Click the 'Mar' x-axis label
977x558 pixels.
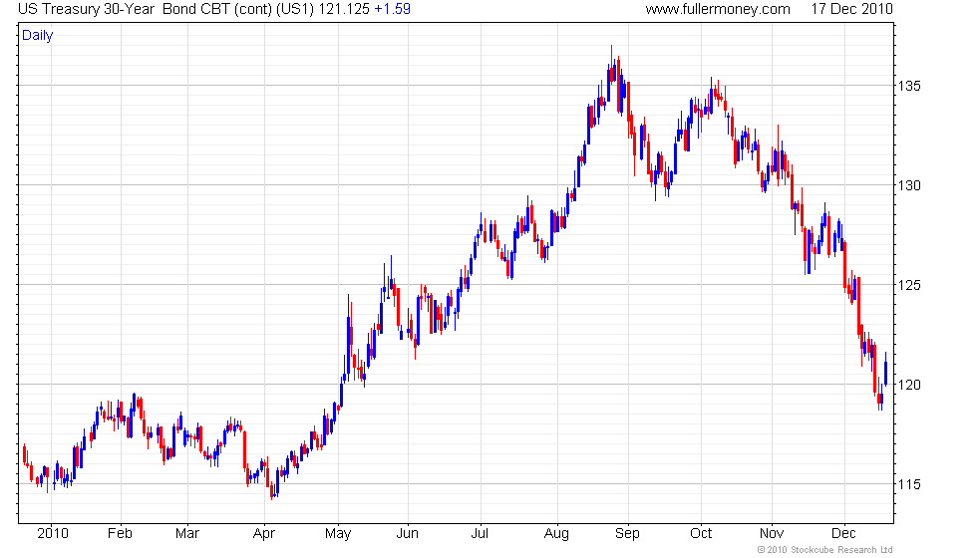(187, 534)
